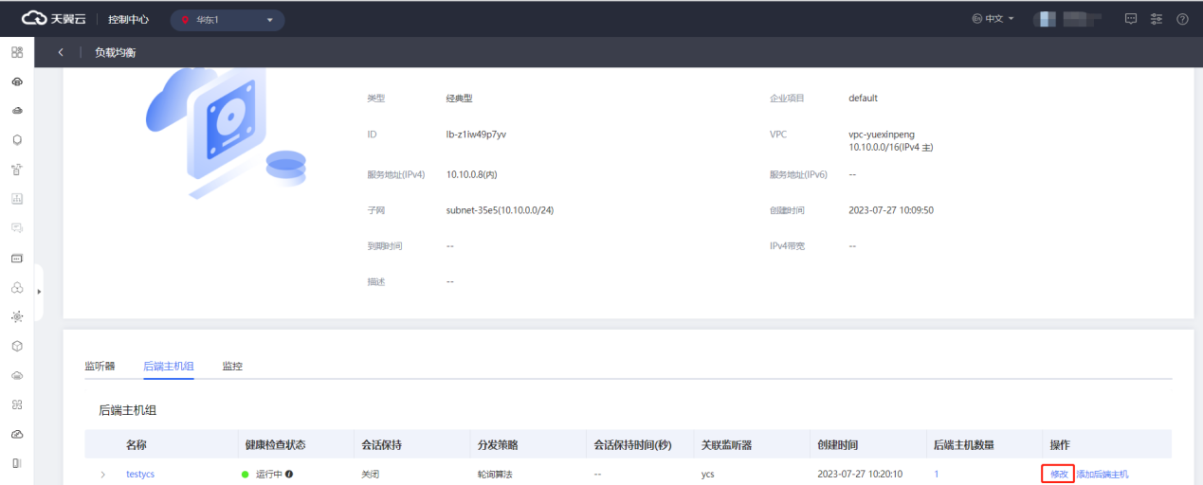Switch to the 监听器 tab
The image size is (1203, 485).
(100, 366)
